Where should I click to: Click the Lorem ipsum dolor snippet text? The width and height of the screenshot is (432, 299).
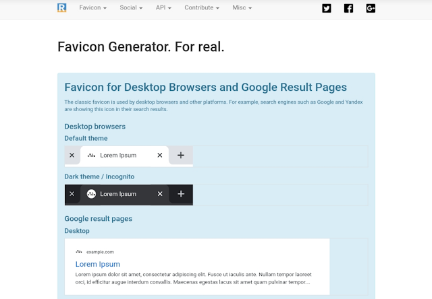194,278
